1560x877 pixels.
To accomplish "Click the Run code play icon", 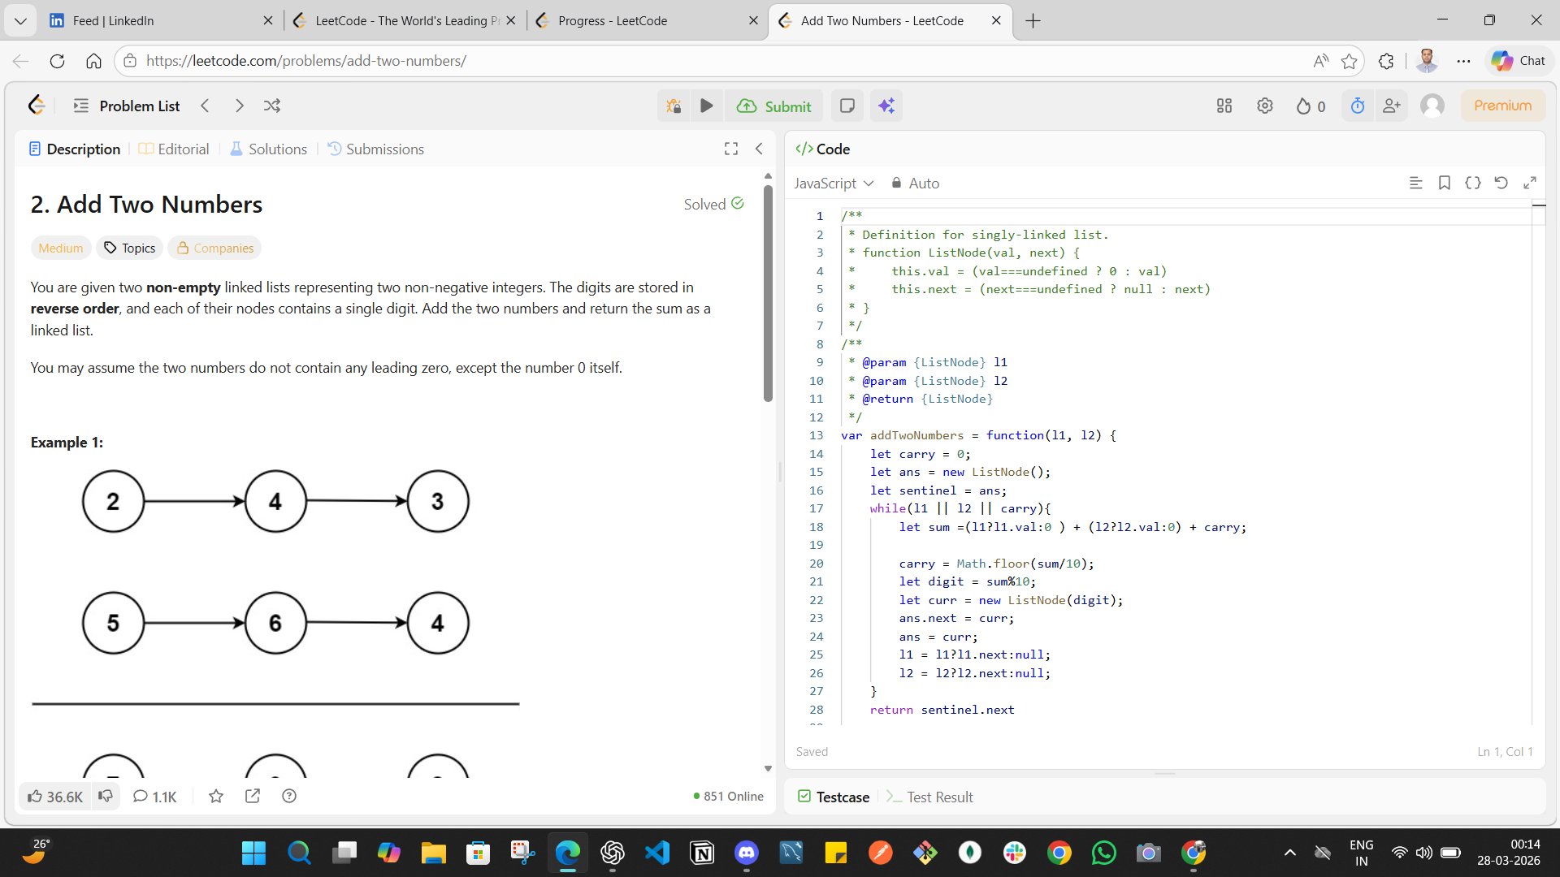I will point(706,106).
